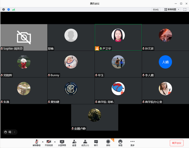Open the 表情 emoji reactions
189x148 pixels.
[x=120, y=142]
